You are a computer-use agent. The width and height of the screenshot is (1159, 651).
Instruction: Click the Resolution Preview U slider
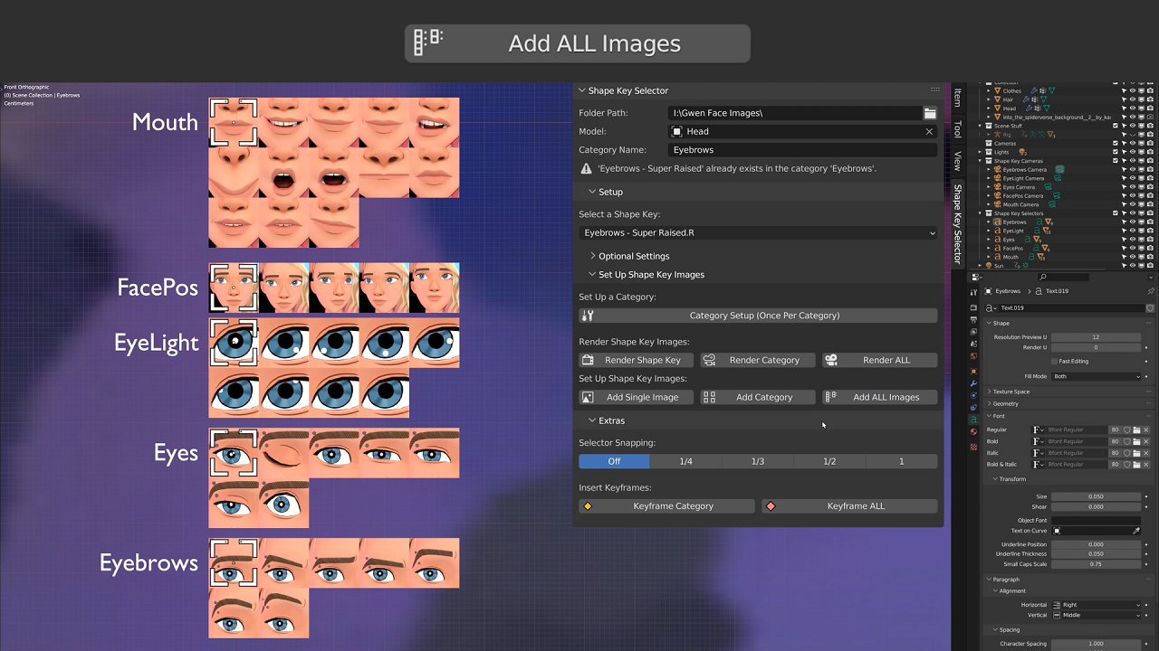pos(1096,337)
